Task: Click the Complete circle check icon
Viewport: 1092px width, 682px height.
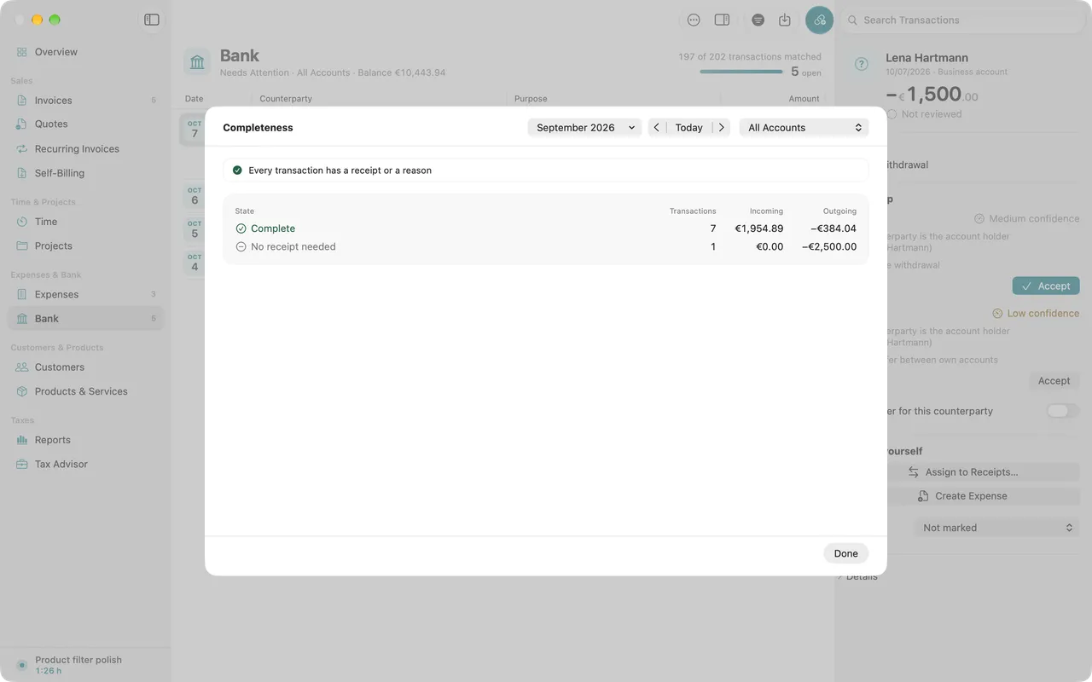Action: point(241,228)
